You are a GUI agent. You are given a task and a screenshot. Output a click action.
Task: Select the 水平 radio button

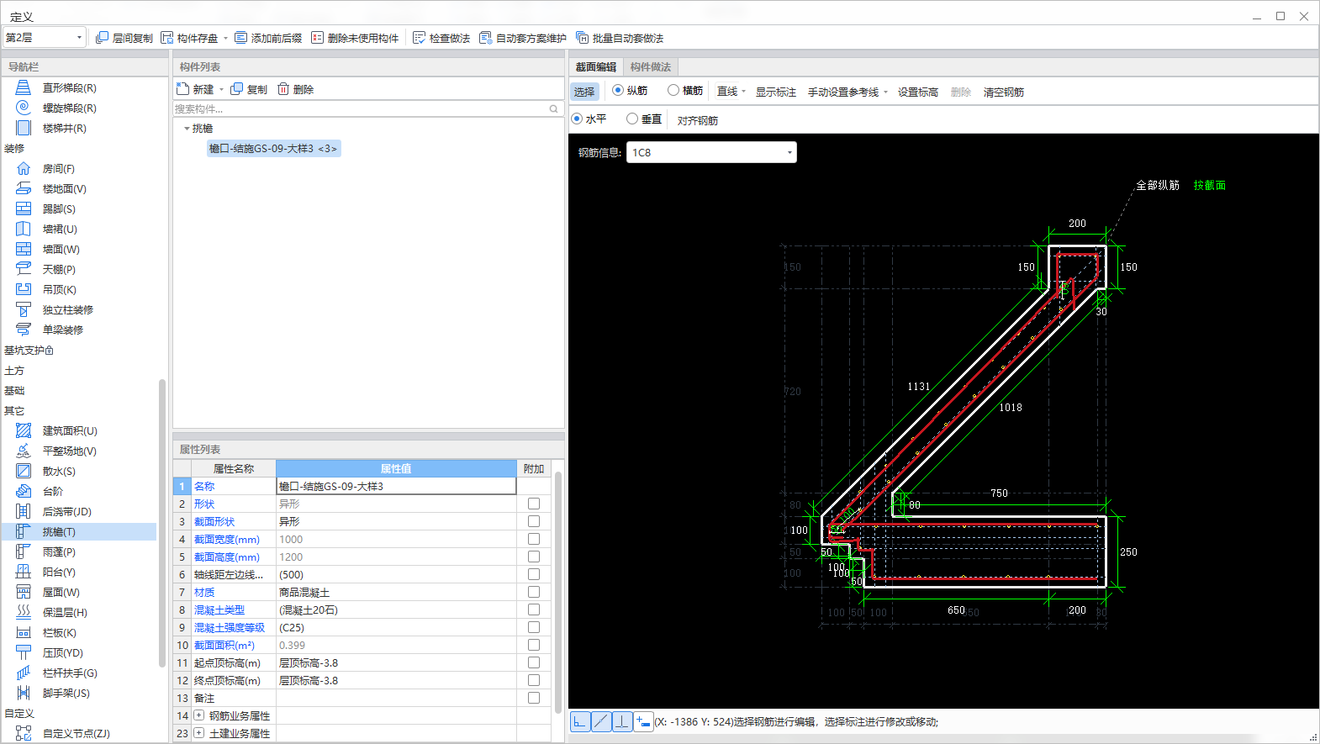(x=577, y=119)
